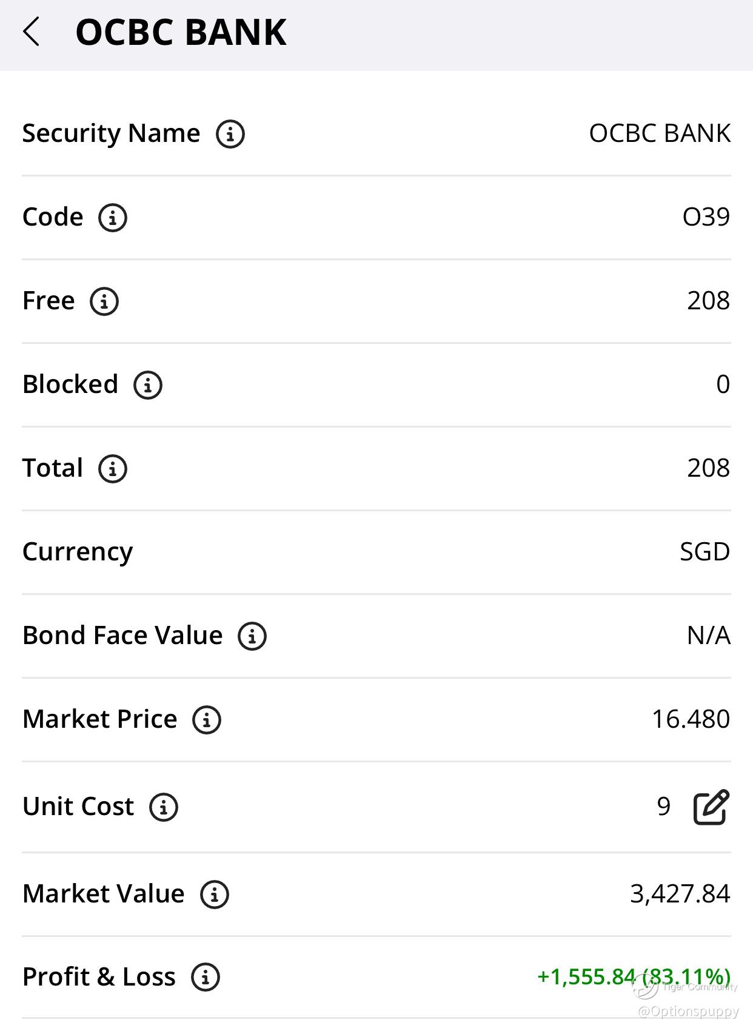
Task: Tap the info icon beside Code
Action: click(113, 218)
